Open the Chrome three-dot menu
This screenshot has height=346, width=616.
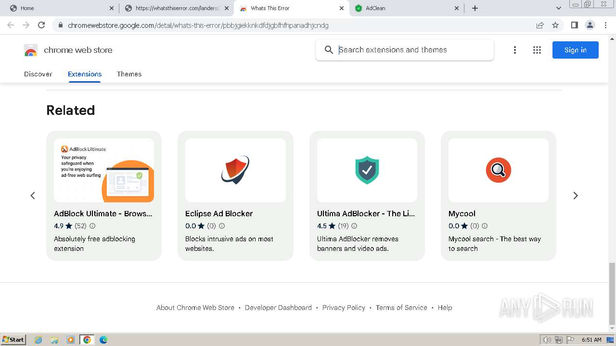coord(605,25)
